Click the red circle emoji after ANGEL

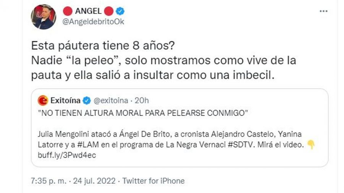(x=109, y=11)
